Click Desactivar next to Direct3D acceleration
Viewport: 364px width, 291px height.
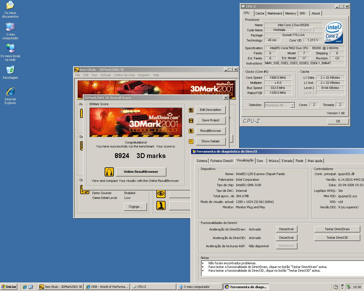[x=286, y=238]
